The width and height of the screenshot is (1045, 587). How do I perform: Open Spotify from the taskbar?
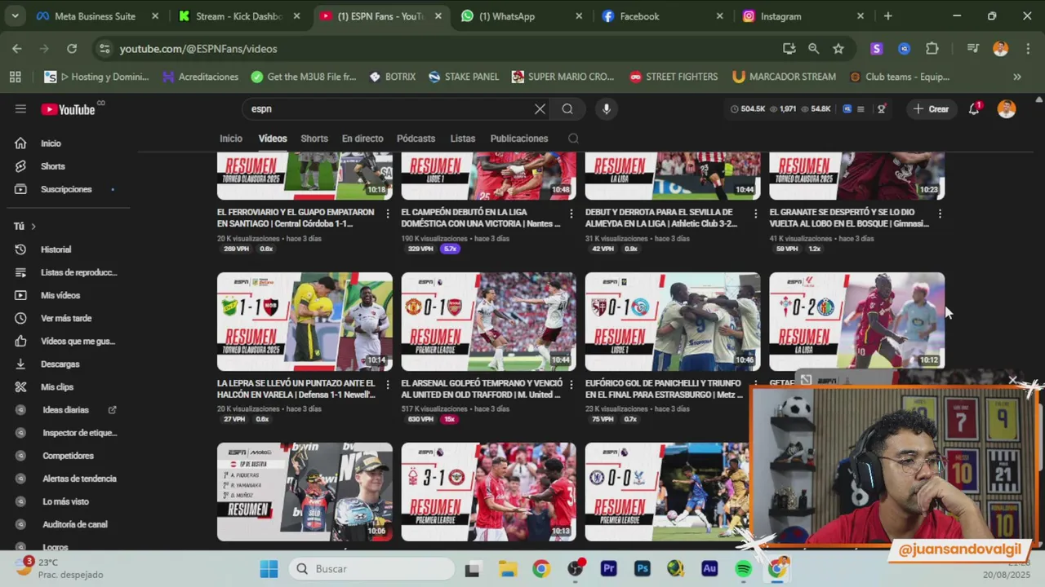coord(744,569)
